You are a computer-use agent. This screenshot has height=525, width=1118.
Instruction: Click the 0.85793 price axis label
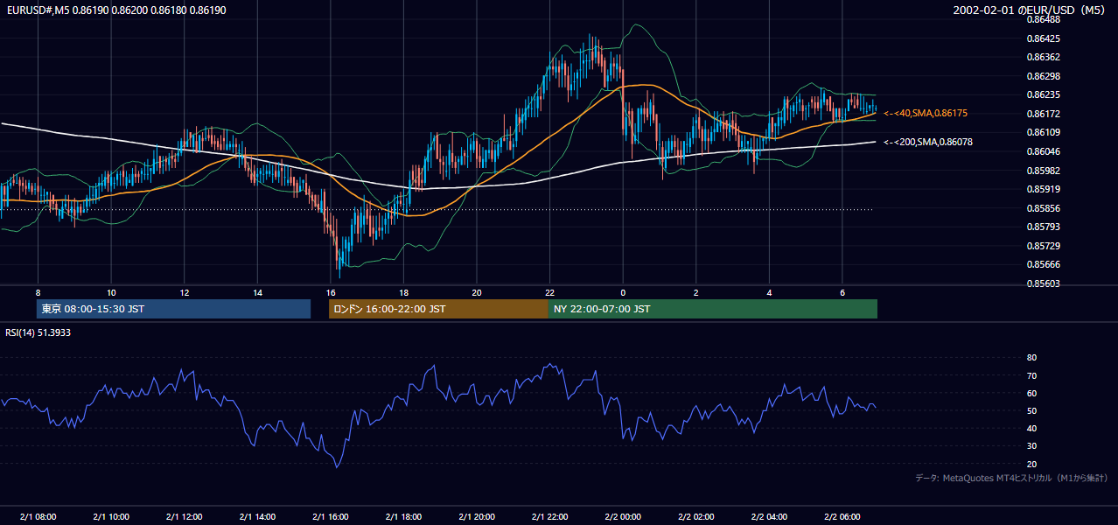click(x=1043, y=227)
